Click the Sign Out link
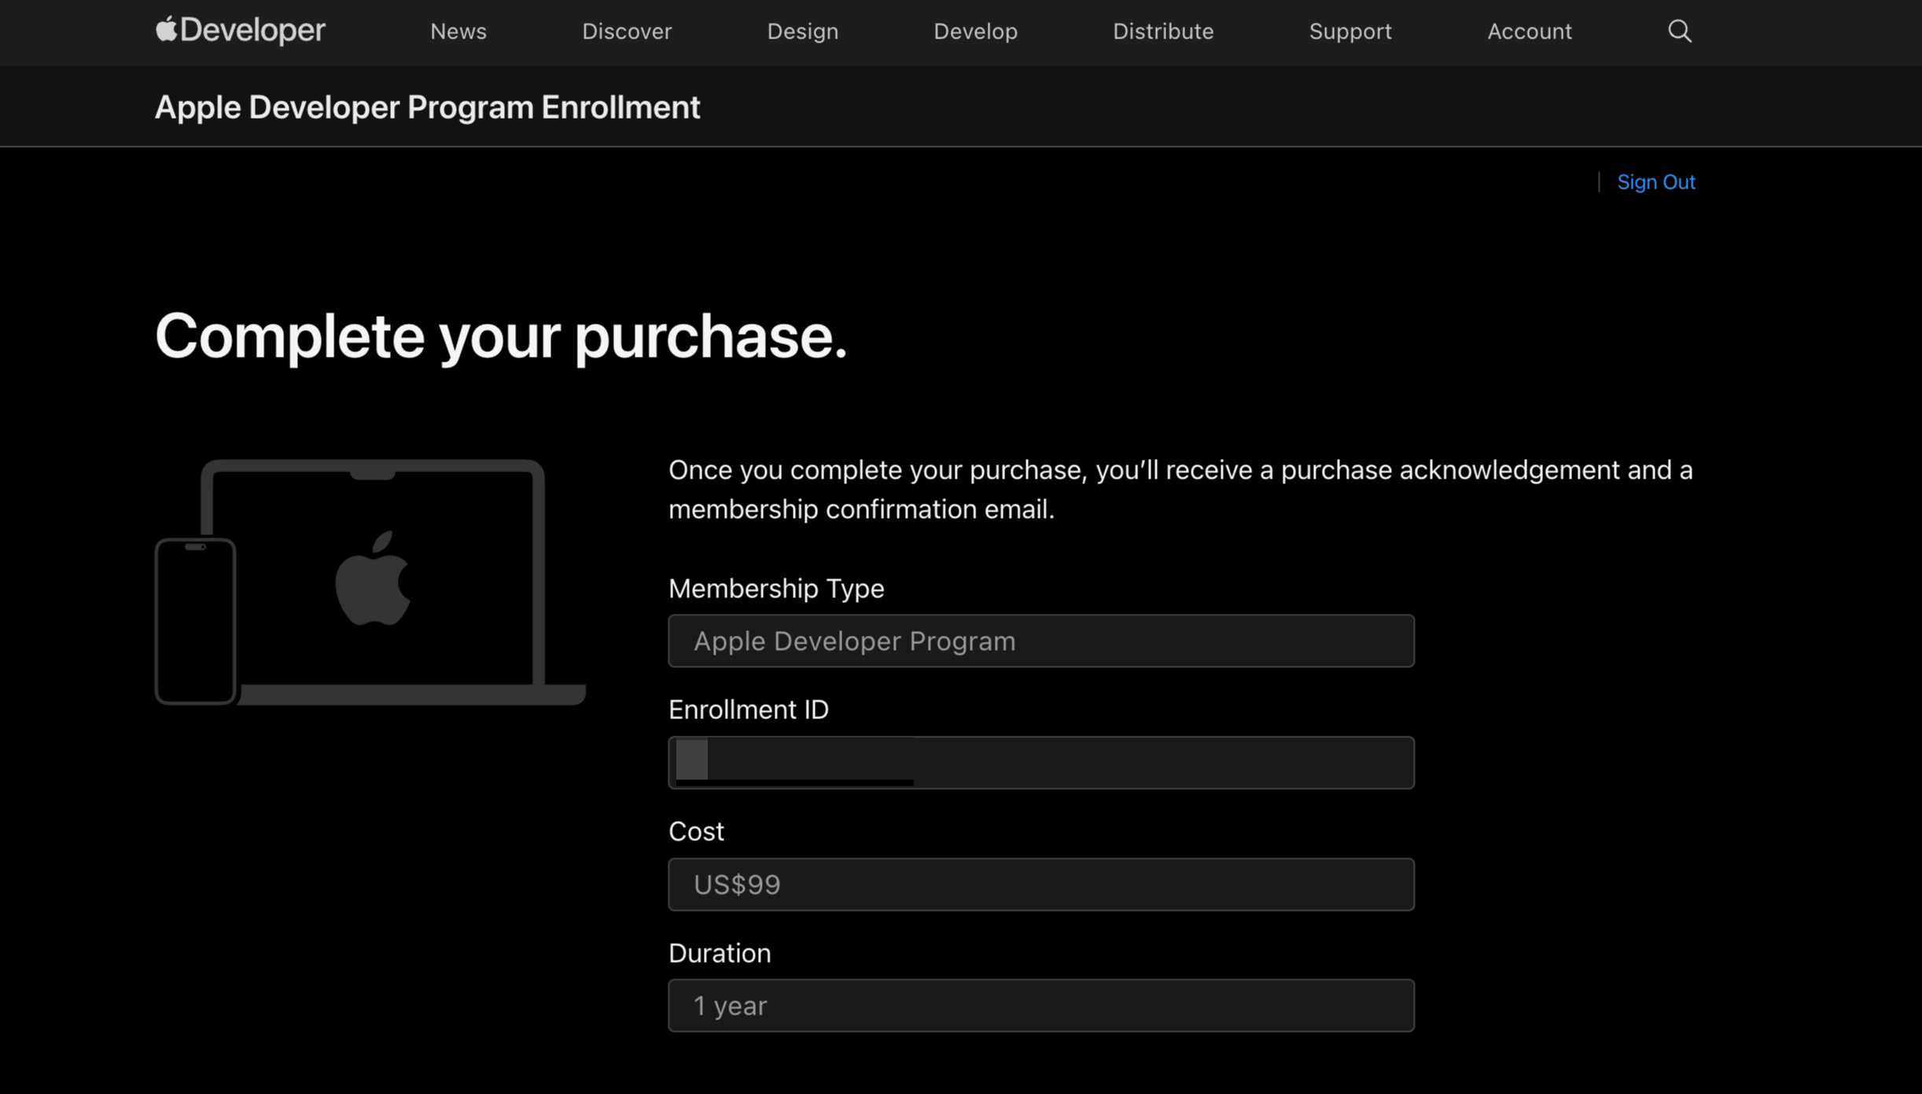Image resolution: width=1922 pixels, height=1094 pixels. tap(1655, 182)
